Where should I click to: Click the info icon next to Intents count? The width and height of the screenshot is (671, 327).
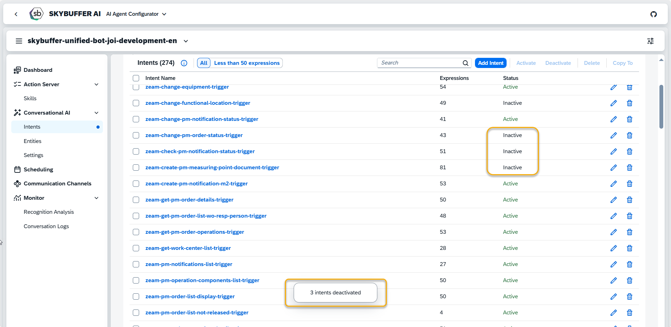(184, 63)
